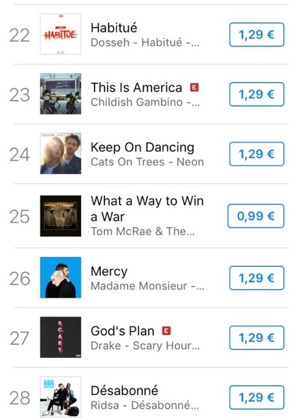Open the What a Way to Win a War artwork
Viewport: 289px width, 418px height.
(61, 216)
